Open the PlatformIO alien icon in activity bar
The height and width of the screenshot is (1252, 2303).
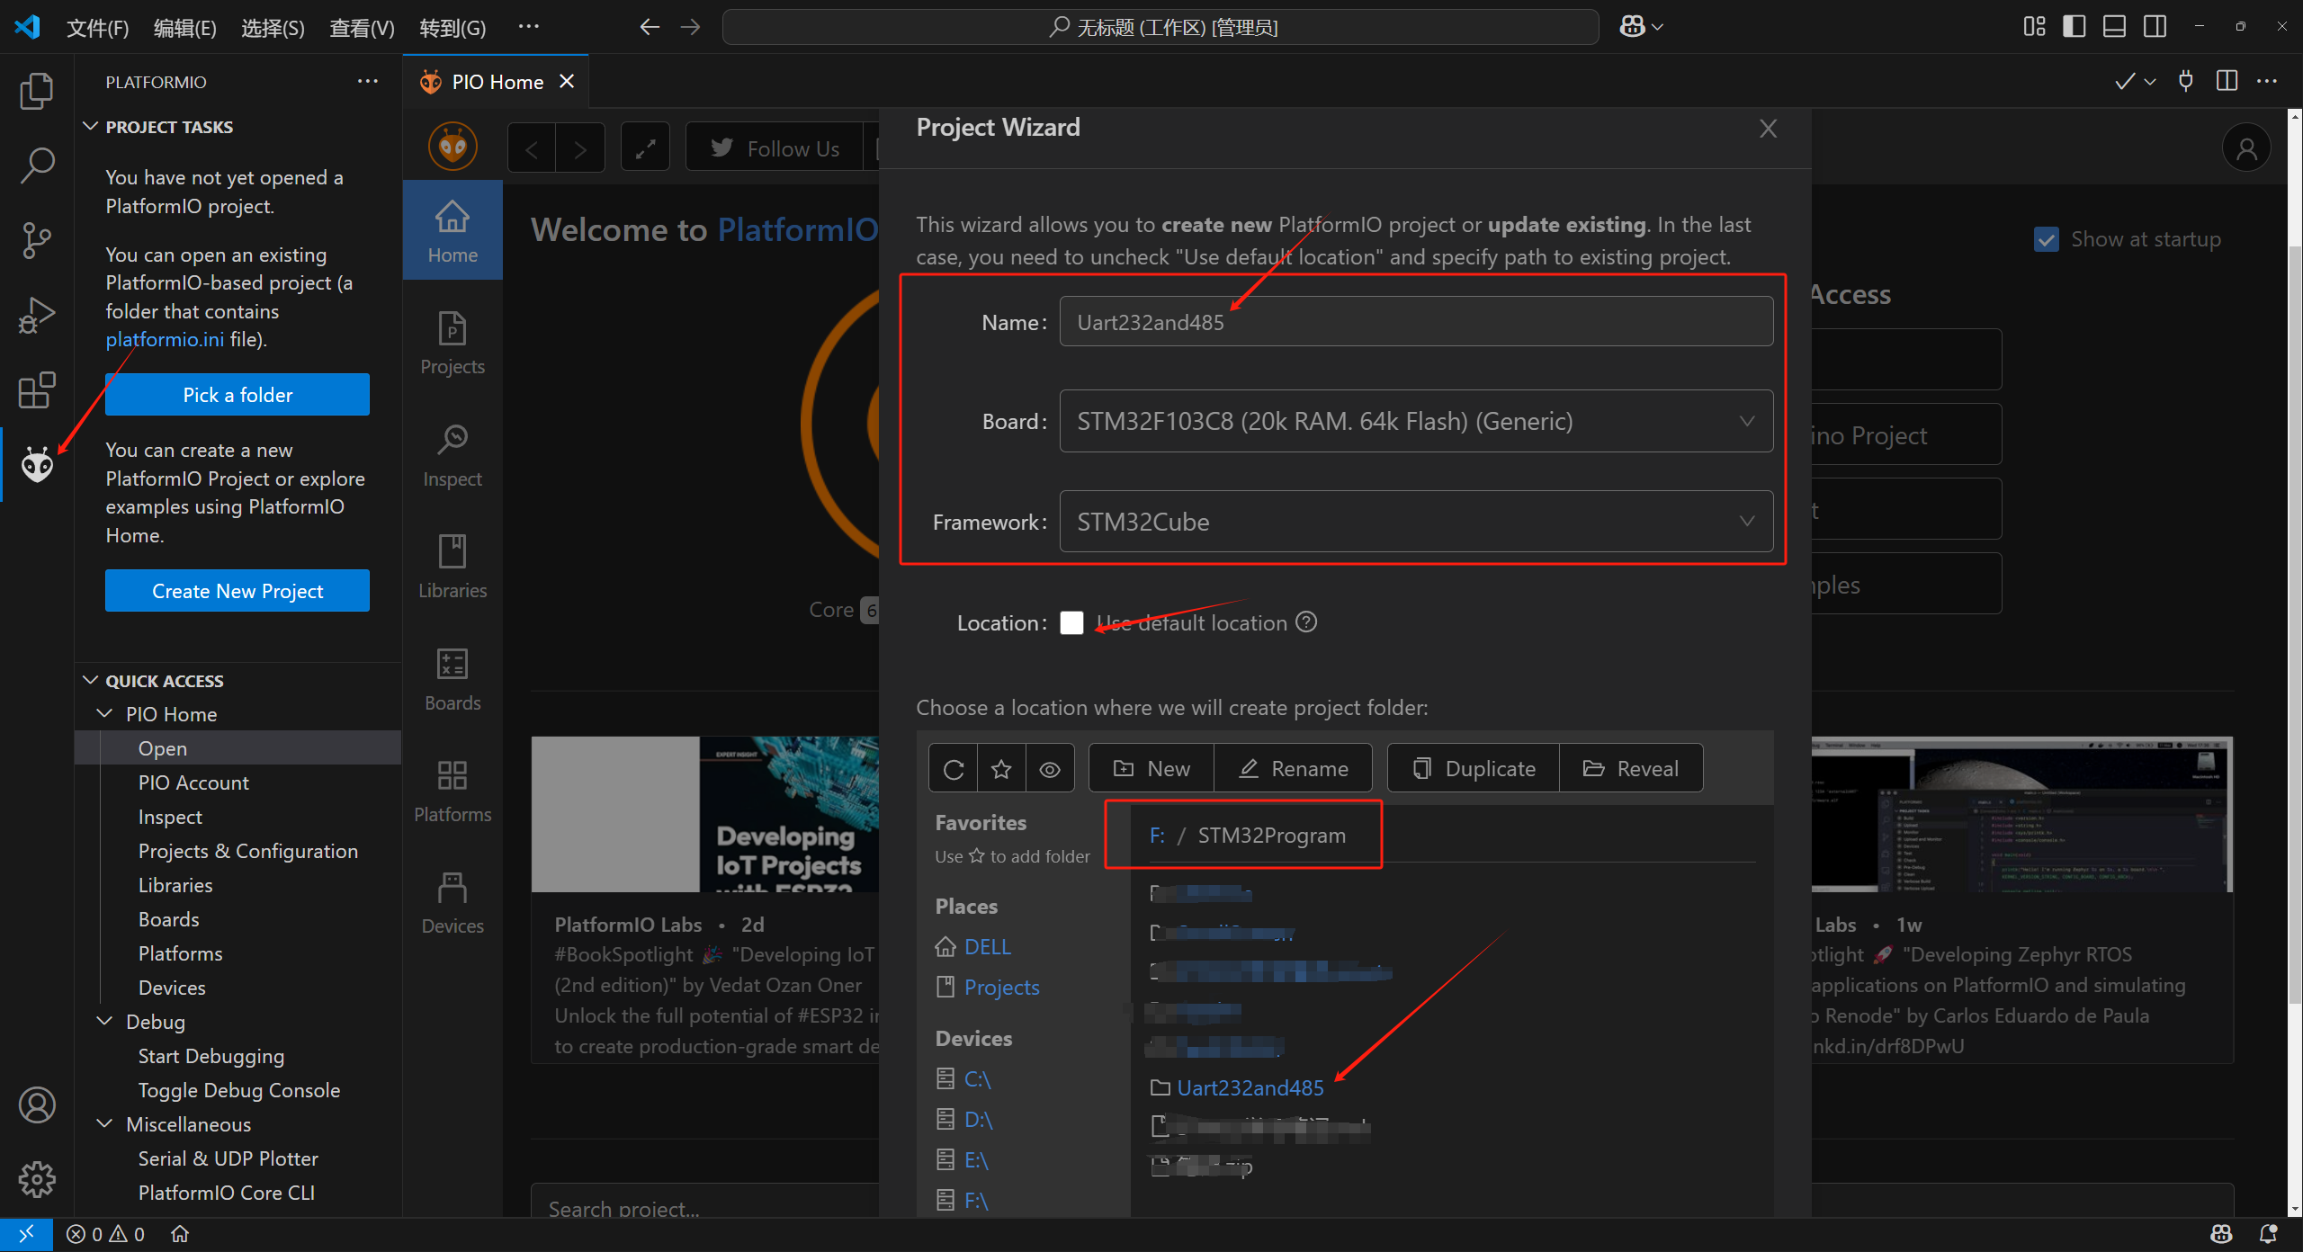point(37,464)
